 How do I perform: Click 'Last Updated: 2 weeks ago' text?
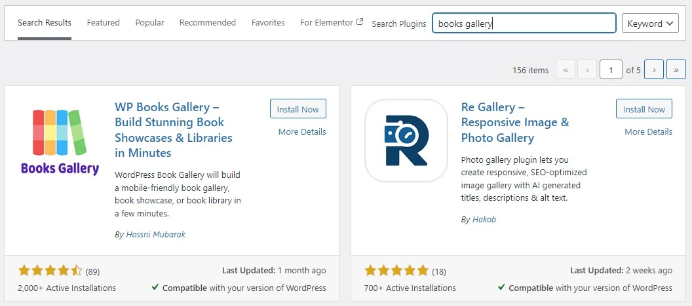click(x=621, y=270)
